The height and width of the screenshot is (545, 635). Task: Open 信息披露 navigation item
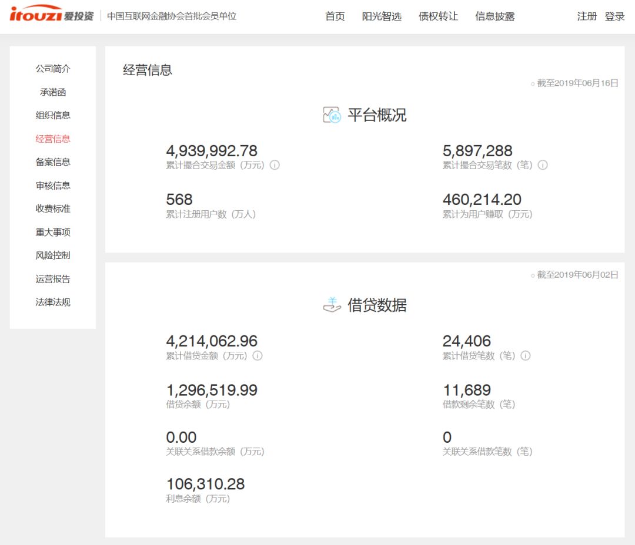pyautogui.click(x=495, y=16)
